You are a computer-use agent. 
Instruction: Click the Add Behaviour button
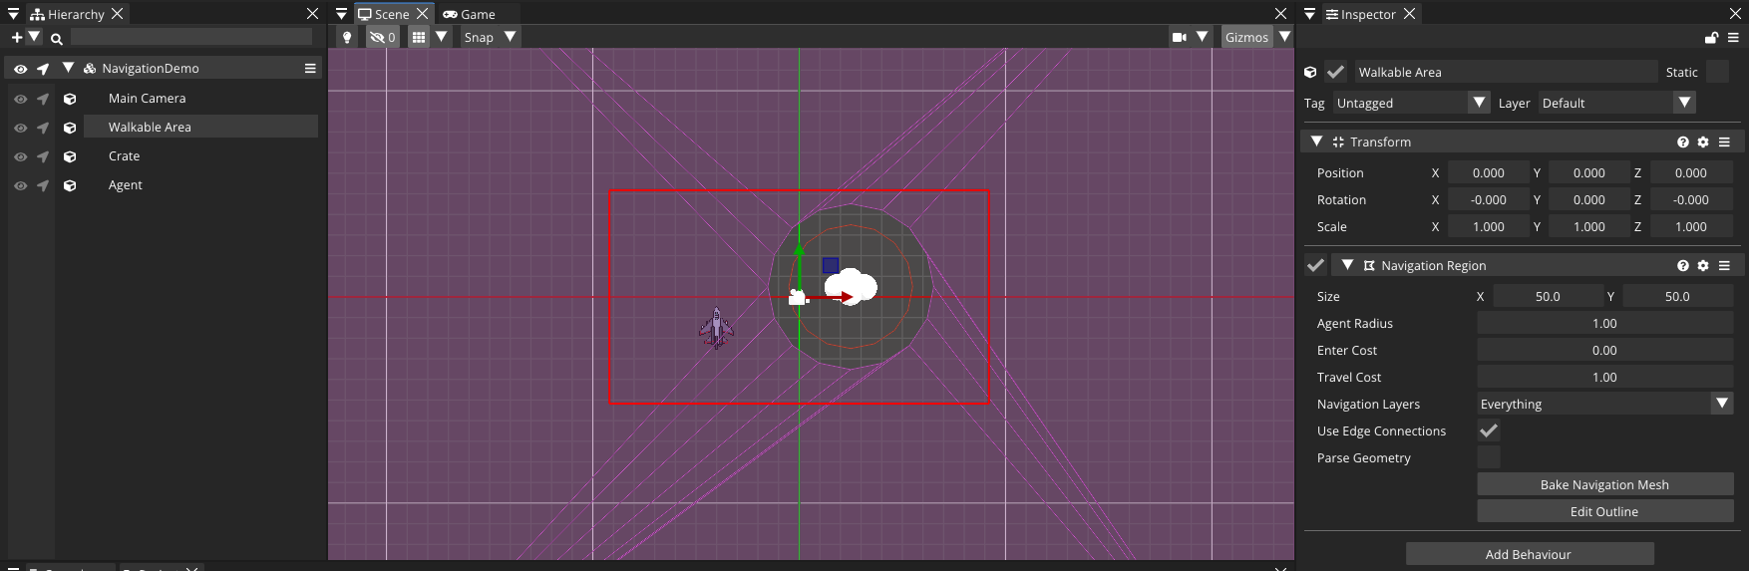click(1530, 554)
